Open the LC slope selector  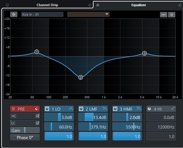[x=37, y=123]
